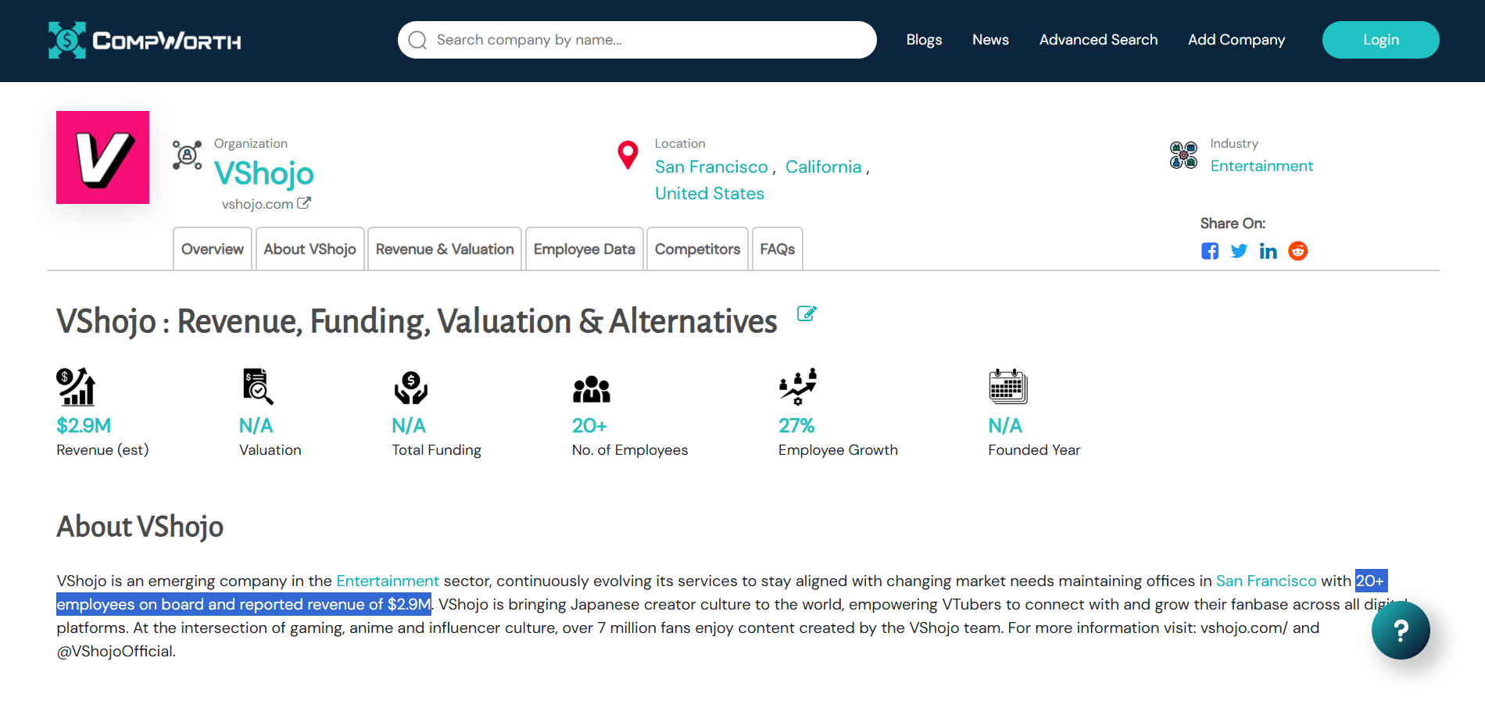The width and height of the screenshot is (1485, 708).
Task: Open the San Francisco location link
Action: pos(711,167)
